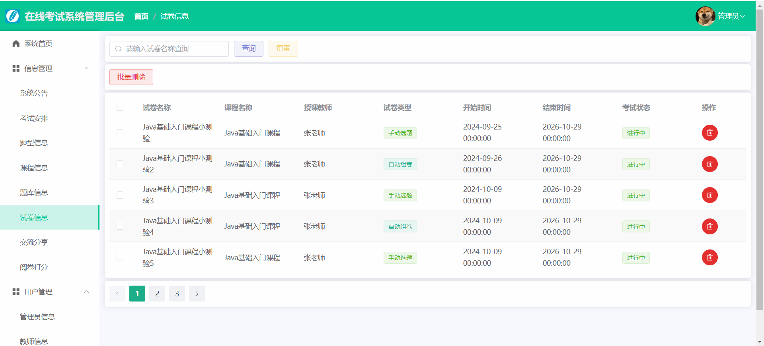Viewport: 764px width, 346px height.
Task: Click the start time 2024-09-26 00:00:00
Action: point(482,164)
